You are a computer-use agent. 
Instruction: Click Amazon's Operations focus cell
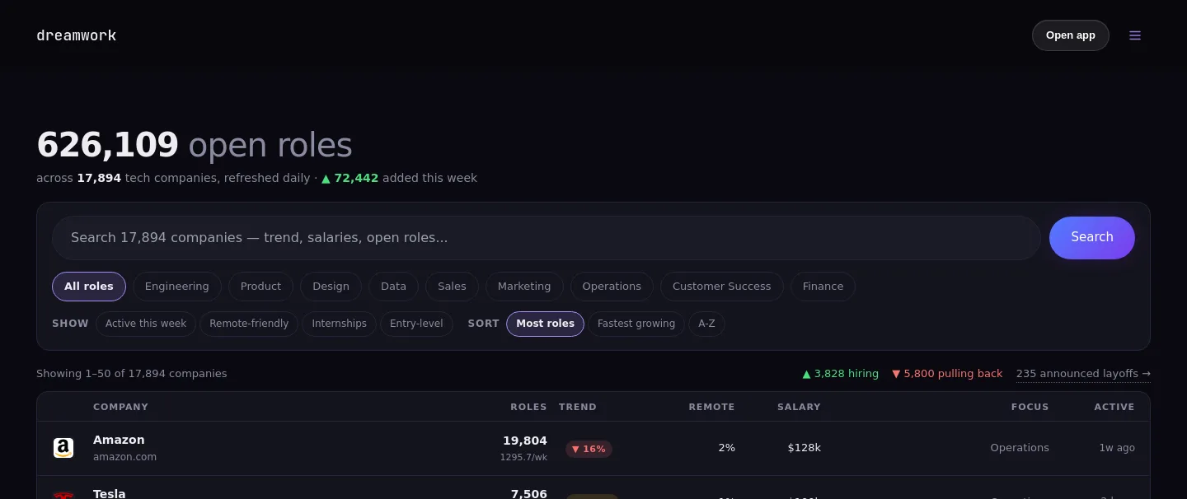[x=1020, y=448]
